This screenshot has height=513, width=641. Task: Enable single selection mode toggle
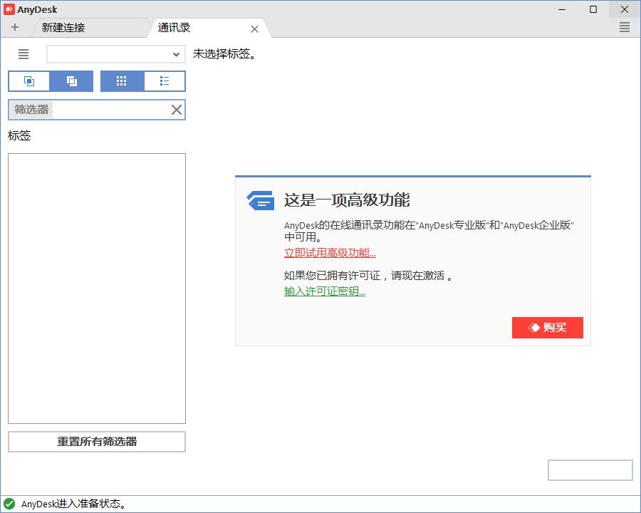[28, 81]
